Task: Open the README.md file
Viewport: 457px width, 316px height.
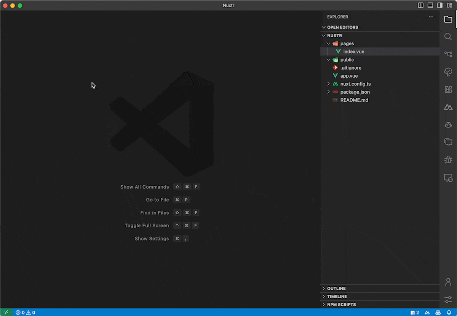Action: click(x=380, y=100)
